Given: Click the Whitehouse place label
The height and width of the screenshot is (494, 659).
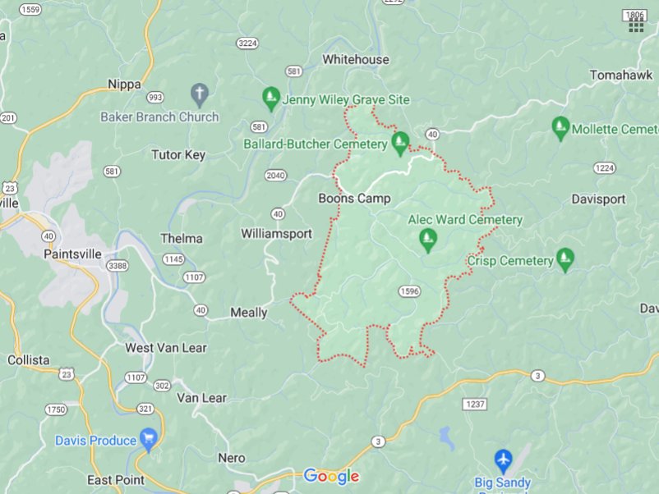Looking at the screenshot, I should (x=356, y=59).
